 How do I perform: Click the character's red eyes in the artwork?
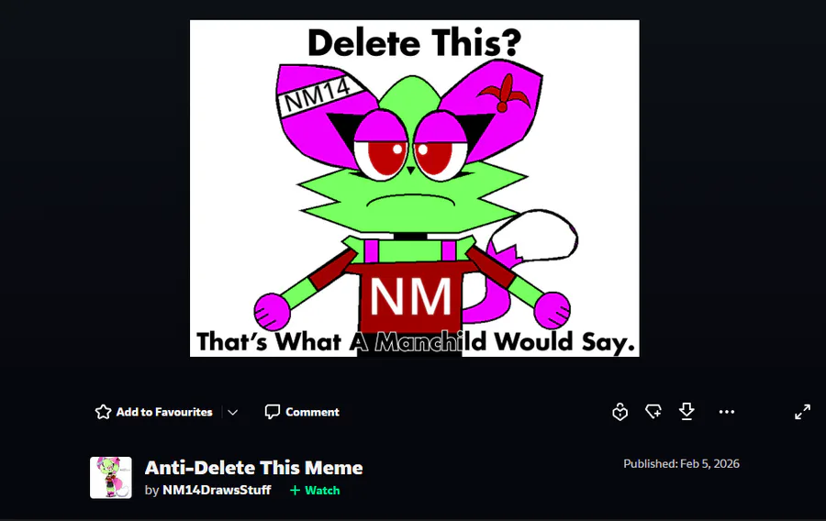coord(411,156)
